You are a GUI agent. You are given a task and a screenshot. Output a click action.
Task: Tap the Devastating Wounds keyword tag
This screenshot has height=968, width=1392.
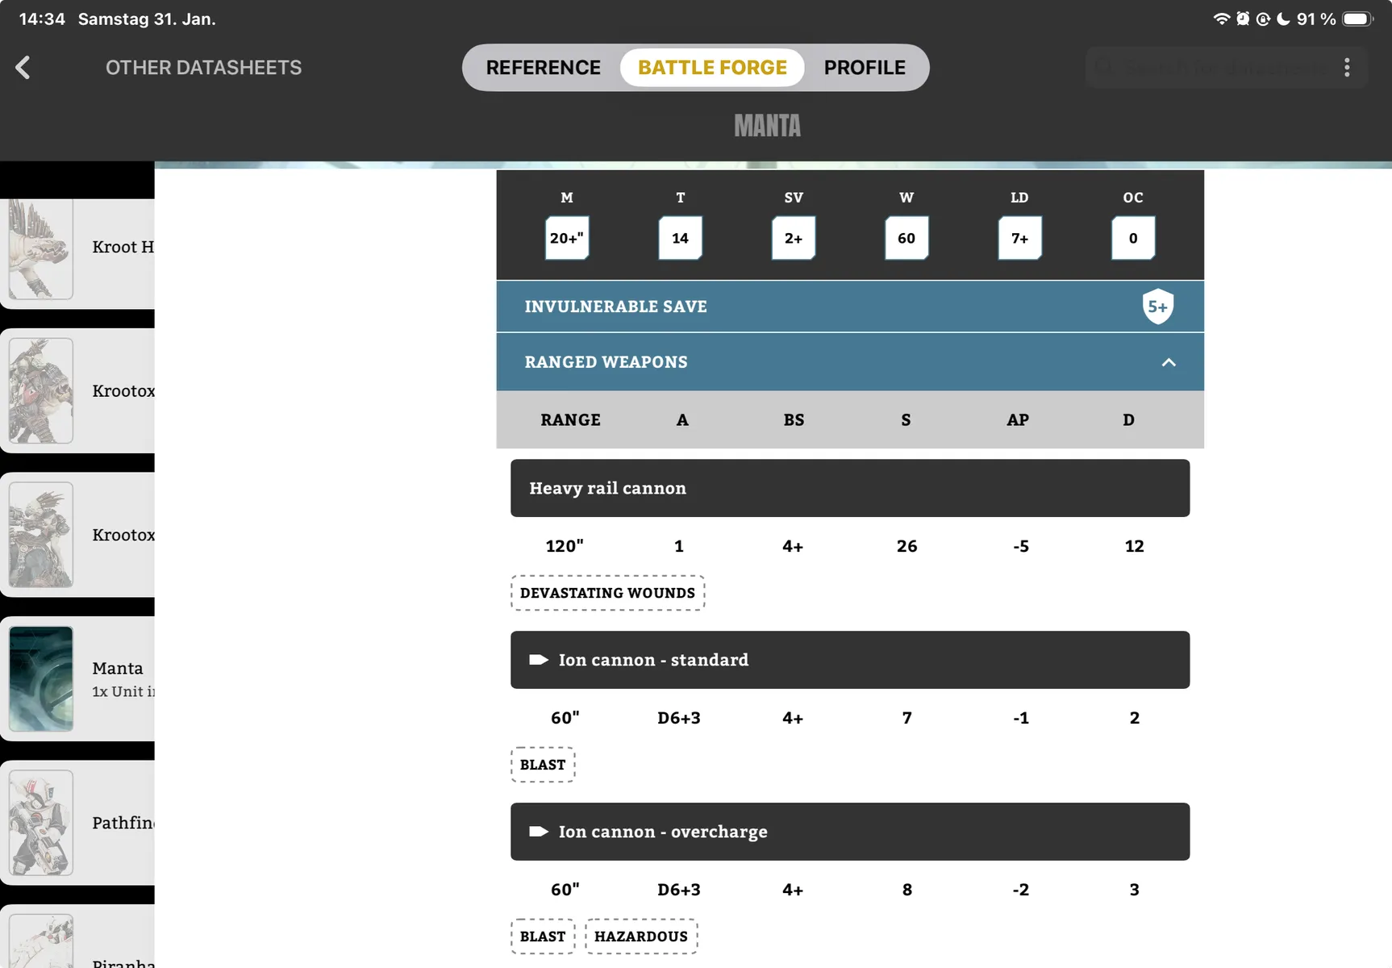pyautogui.click(x=607, y=593)
